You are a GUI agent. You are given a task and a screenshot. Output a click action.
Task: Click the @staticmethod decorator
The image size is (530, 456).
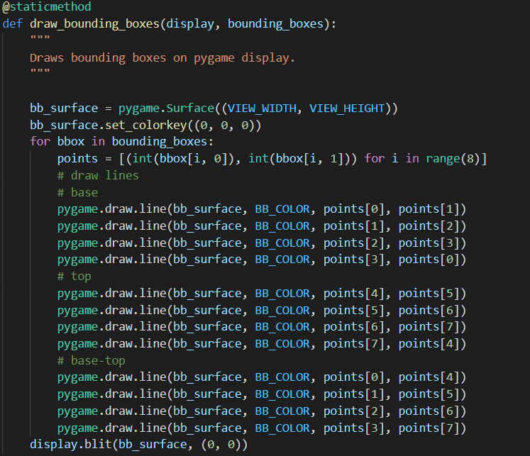(x=47, y=7)
